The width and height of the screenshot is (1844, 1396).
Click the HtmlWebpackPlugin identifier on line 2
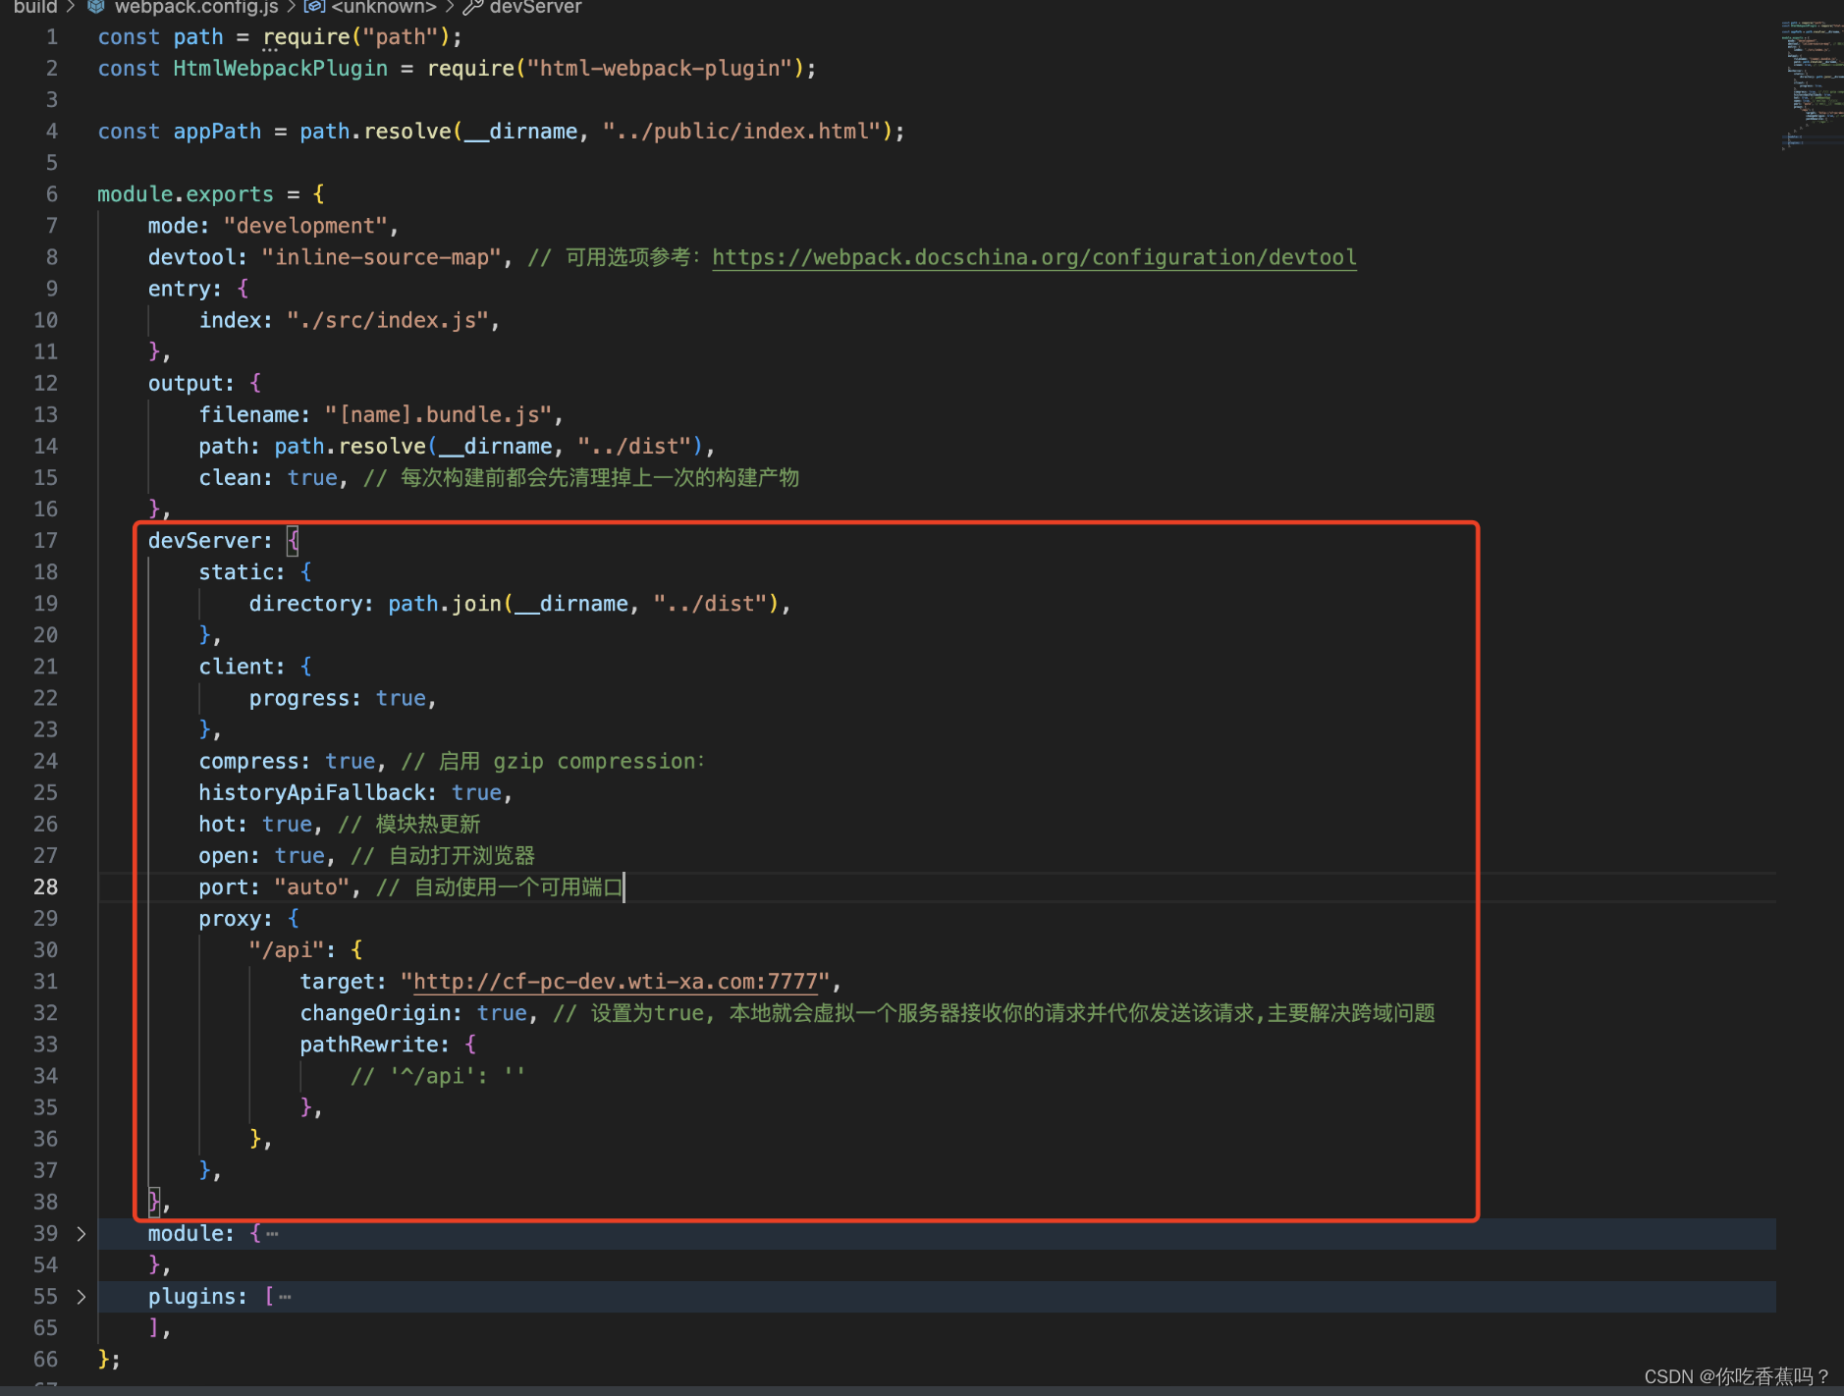coord(281,69)
